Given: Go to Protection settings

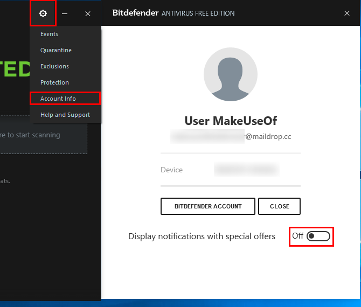Looking at the screenshot, I should click(x=54, y=82).
